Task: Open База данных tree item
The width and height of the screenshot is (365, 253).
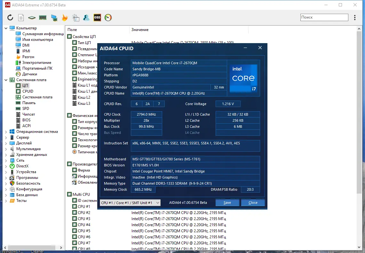Action: [x=24, y=195]
